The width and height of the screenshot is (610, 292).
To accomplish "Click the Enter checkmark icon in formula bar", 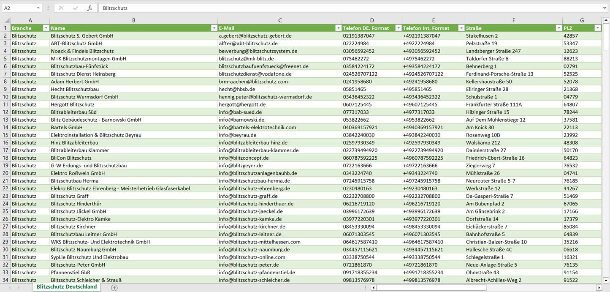I will click(76, 8).
